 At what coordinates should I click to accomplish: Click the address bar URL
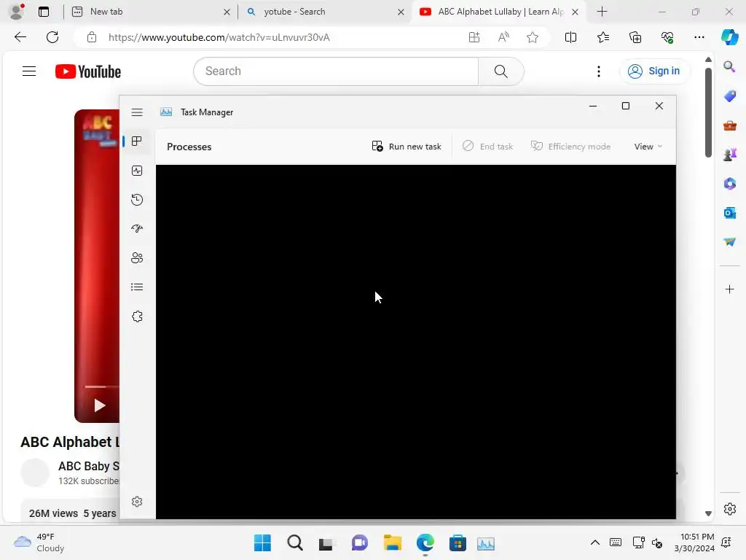pos(219,38)
